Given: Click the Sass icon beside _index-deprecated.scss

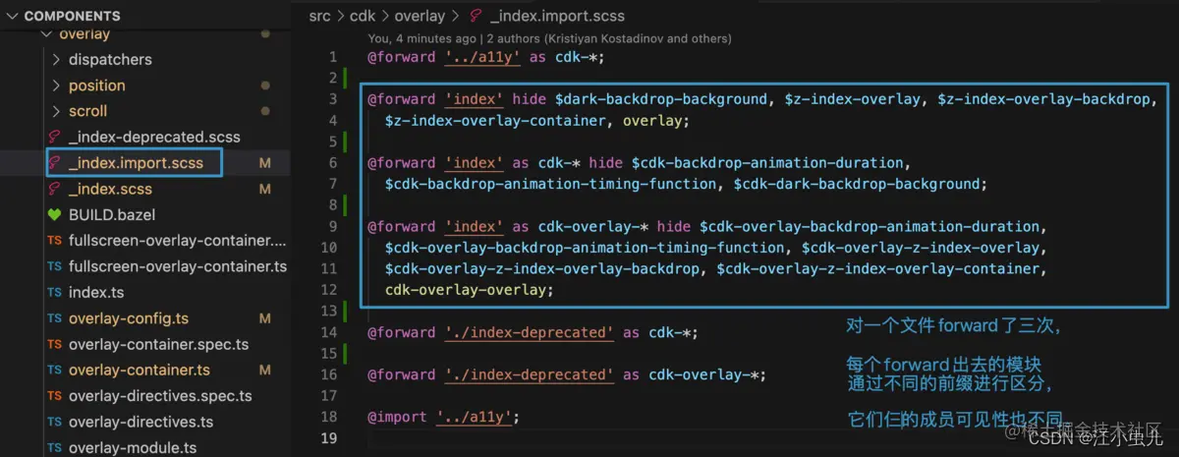Looking at the screenshot, I should (55, 137).
